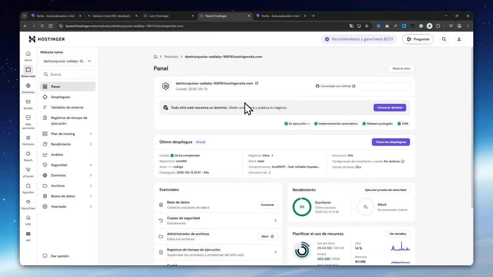
Task: Open API in the left rail
Action: coord(28,236)
